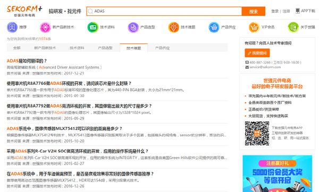Open the 登录 link
The width and height of the screenshot is (319, 192).
pos(275,11)
